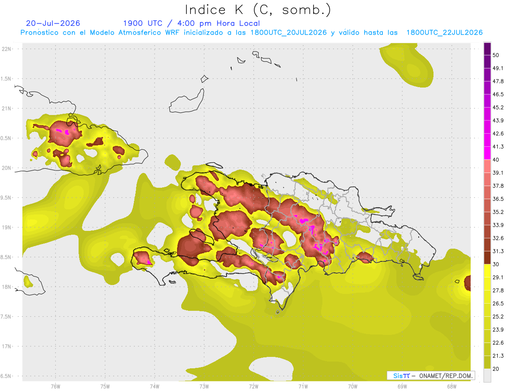Click the '73W' longitude label

tap(204, 387)
